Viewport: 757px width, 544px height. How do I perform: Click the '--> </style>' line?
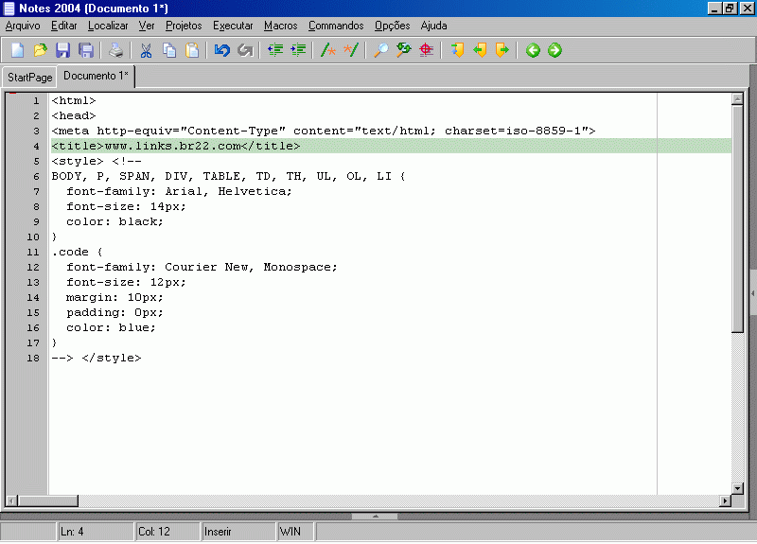click(97, 359)
